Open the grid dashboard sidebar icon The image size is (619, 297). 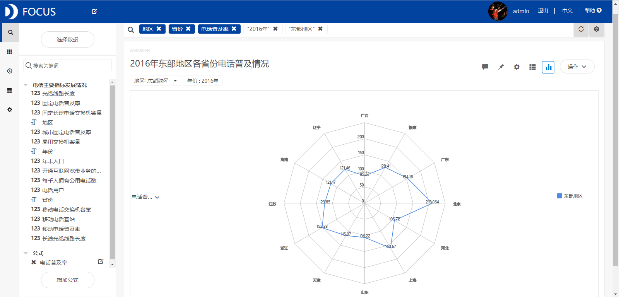tap(10, 52)
